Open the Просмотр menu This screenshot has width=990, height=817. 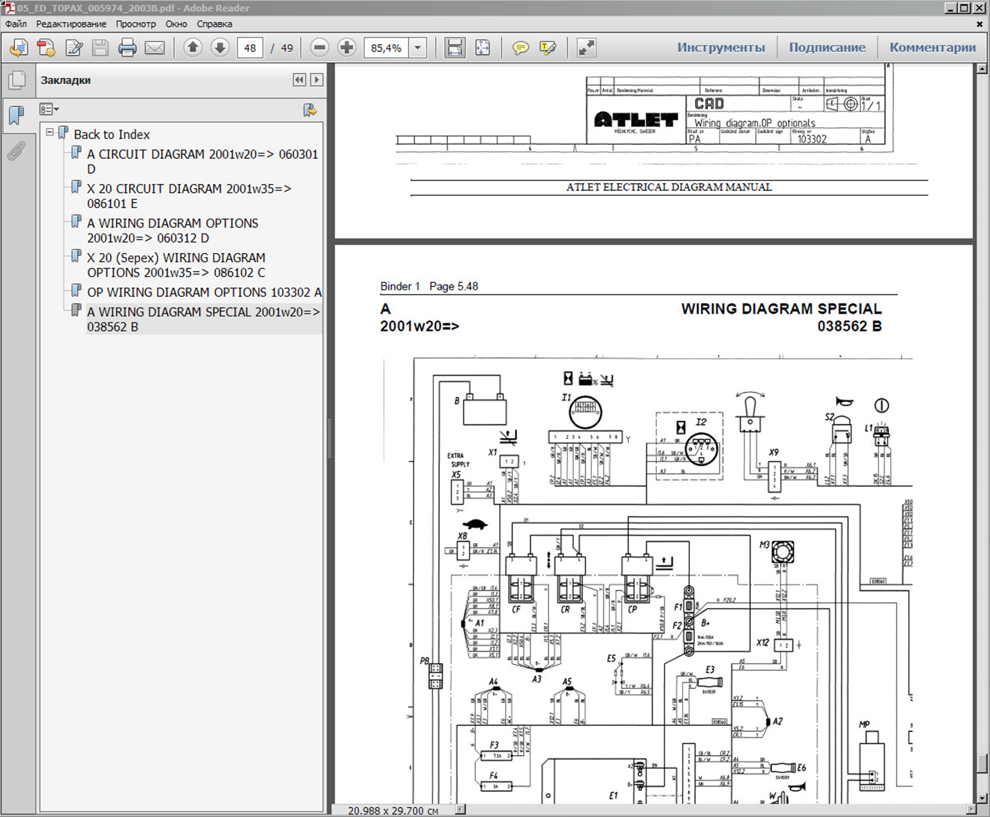pyautogui.click(x=135, y=24)
